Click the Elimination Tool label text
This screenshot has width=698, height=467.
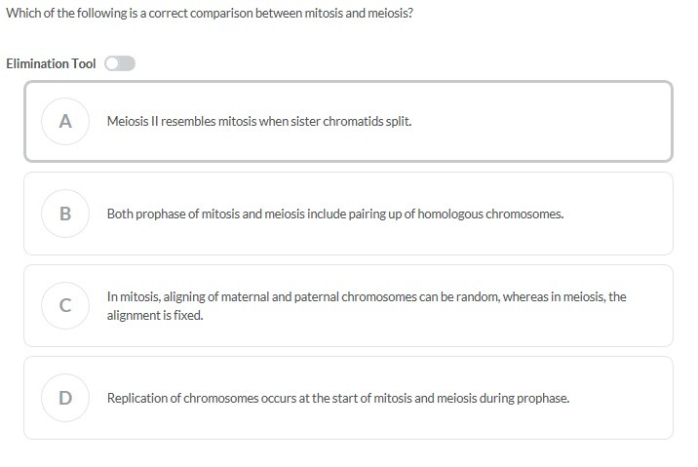pos(51,63)
